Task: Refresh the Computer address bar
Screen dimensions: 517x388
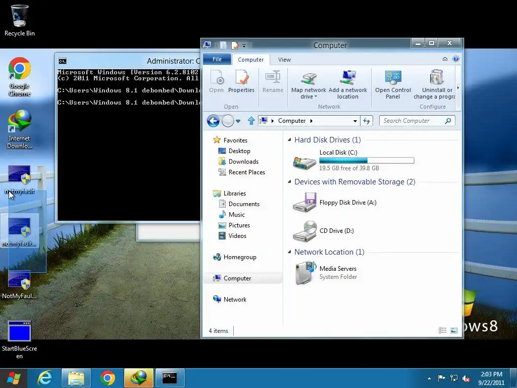Action: (x=367, y=121)
